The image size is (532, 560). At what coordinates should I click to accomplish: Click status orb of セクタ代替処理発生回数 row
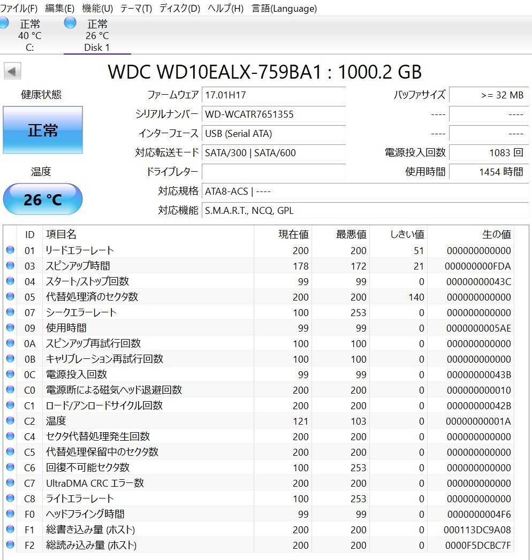click(x=10, y=436)
